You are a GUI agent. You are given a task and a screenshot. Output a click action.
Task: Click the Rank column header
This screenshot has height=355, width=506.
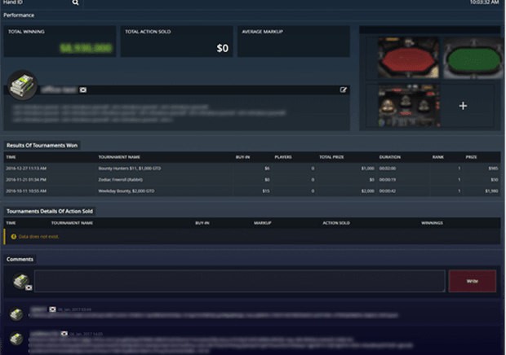pos(438,157)
